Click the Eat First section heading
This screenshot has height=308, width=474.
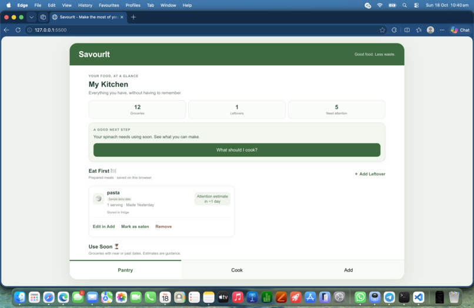click(102, 171)
